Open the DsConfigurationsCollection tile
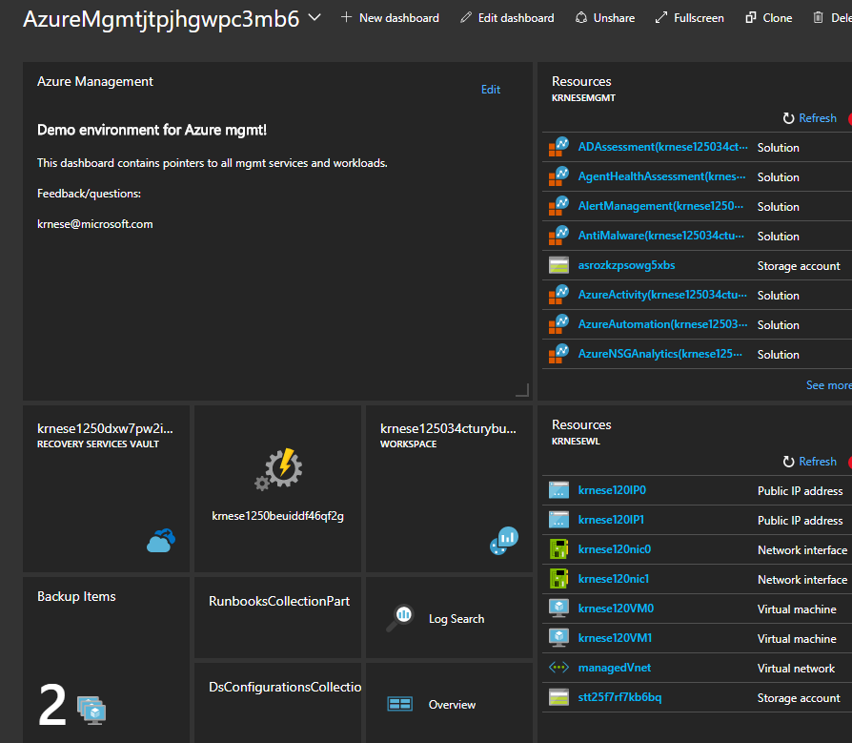This screenshot has height=743, width=852. coord(277,703)
